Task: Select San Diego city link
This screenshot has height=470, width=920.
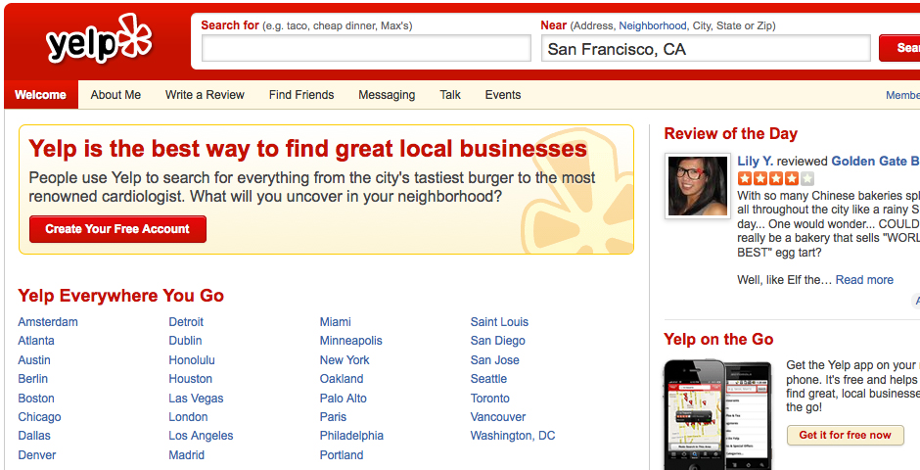Action: click(497, 341)
